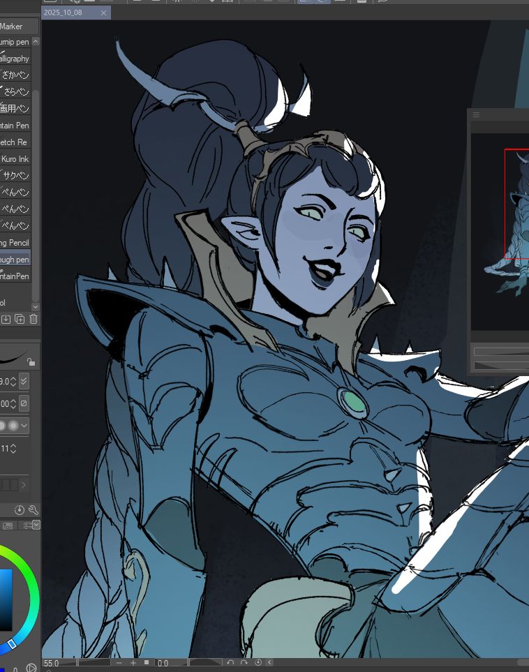Open brush size dynamics settings button
529x672 pixels.
pyautogui.click(x=24, y=381)
